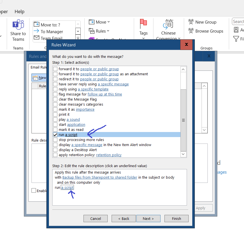The image size is (244, 248).
Task: Click the a script link in rule description
Action: point(67,188)
